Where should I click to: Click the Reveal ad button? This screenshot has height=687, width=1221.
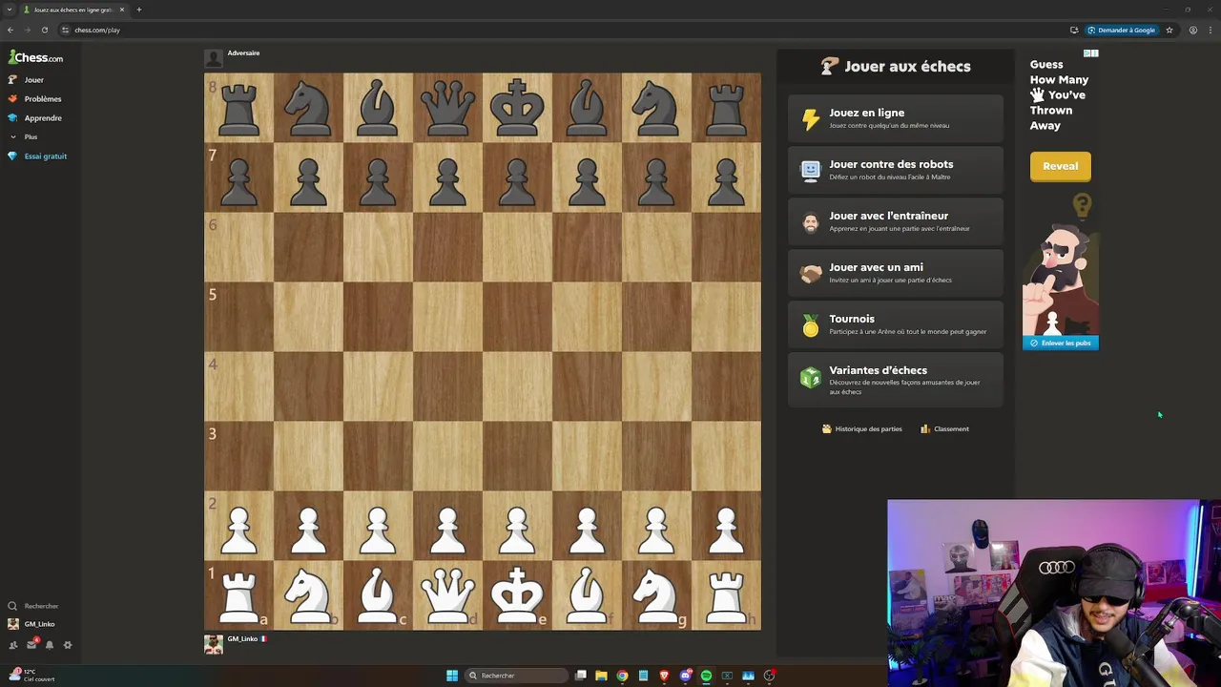pos(1060,166)
